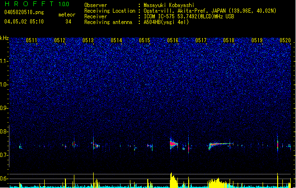Click the 0.8 frequency axis label
Image resolution: width=296 pixels, height=188 pixels.
4,132
